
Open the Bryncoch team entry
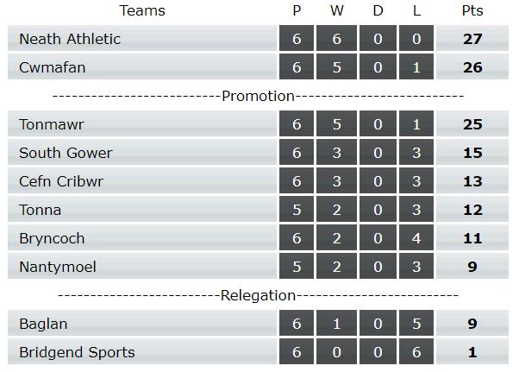(x=52, y=238)
